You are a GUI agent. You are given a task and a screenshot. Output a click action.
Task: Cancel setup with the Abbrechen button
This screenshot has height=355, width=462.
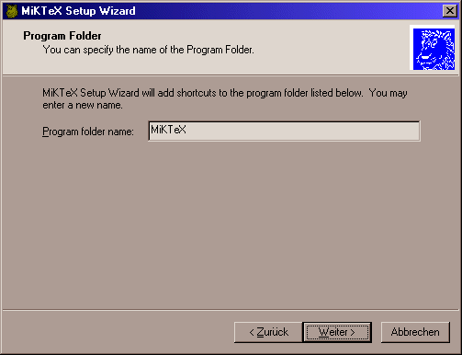[415, 332]
